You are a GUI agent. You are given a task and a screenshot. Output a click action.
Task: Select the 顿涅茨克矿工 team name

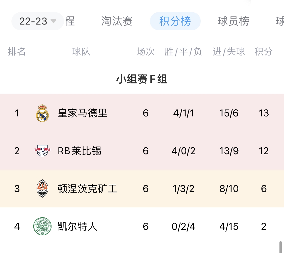87,189
